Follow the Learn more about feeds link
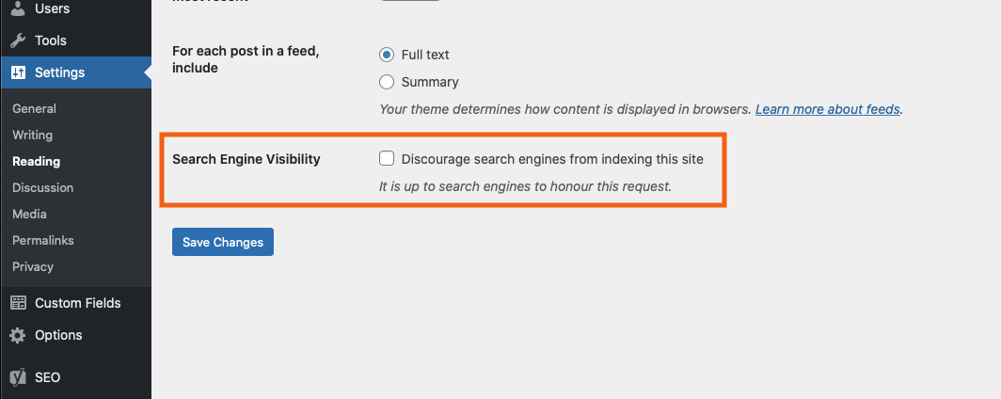This screenshot has width=1001, height=399. tap(827, 109)
